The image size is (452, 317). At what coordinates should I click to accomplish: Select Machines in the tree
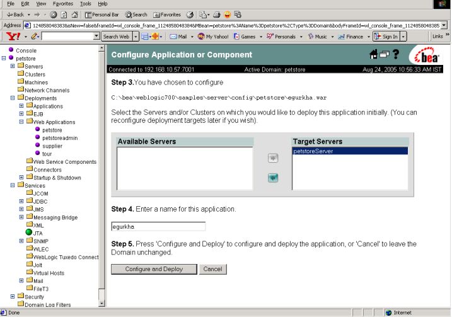[37, 83]
